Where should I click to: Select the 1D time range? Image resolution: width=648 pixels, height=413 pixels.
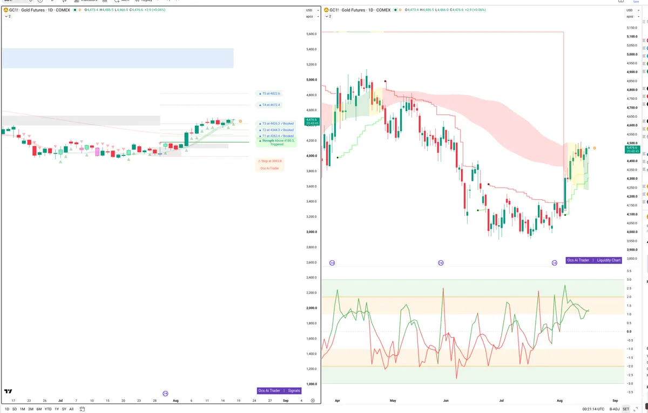pos(6,409)
